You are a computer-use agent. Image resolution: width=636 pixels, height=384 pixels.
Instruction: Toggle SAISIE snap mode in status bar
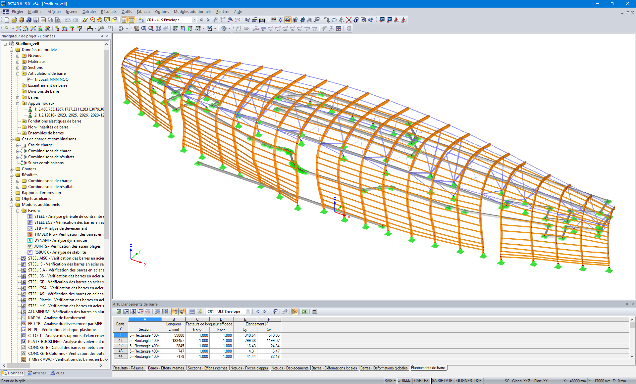pyautogui.click(x=390, y=381)
